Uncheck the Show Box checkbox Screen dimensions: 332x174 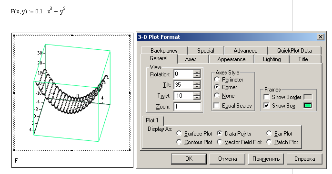coord(266,105)
